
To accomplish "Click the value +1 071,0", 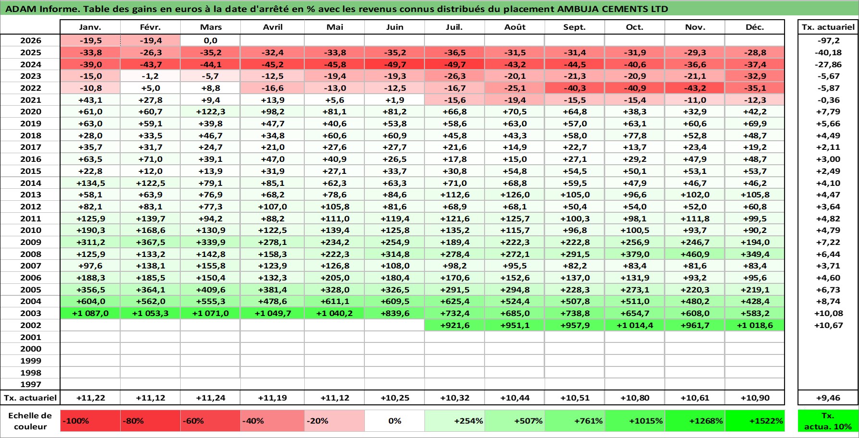I will 211,313.
